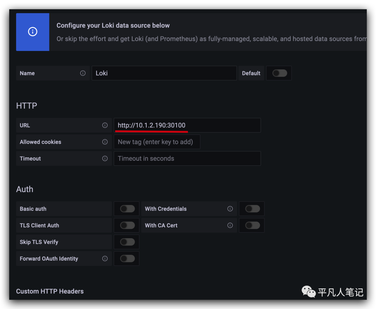The width and height of the screenshot is (376, 309).
Task: Click the info icon beside URL label
Action: click(105, 125)
